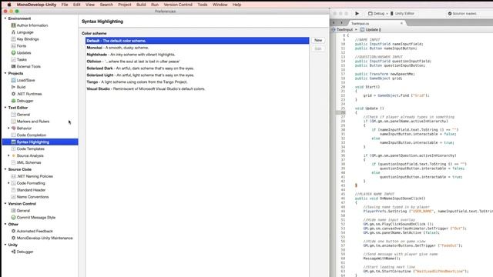Click the .NET Runtimes gear icon
Image resolution: width=493 pixels, height=277 pixels.
[13, 94]
